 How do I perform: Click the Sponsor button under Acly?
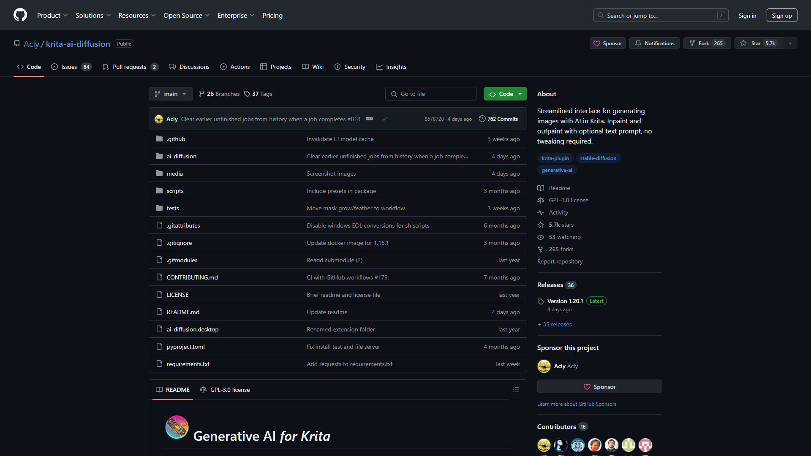coord(599,387)
